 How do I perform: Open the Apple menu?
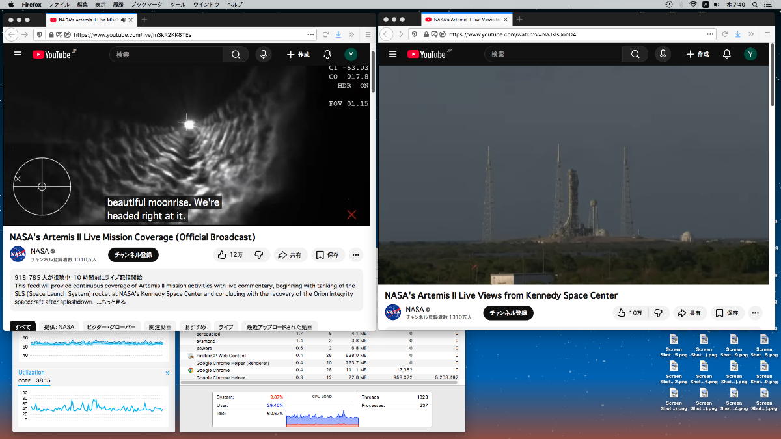point(10,5)
